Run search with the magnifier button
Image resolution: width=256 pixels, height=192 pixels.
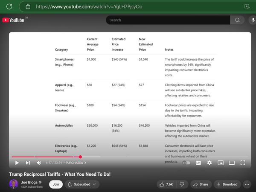tap(237, 20)
